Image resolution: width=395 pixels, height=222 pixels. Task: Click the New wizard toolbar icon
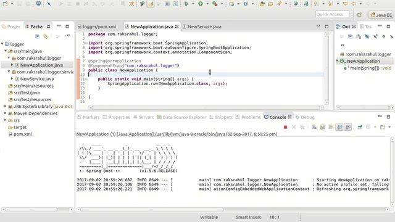(5, 4)
